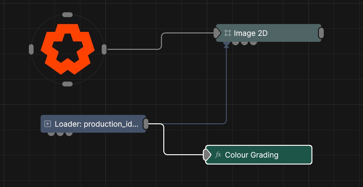Click the root node's left port

pyautogui.click(x=31, y=49)
